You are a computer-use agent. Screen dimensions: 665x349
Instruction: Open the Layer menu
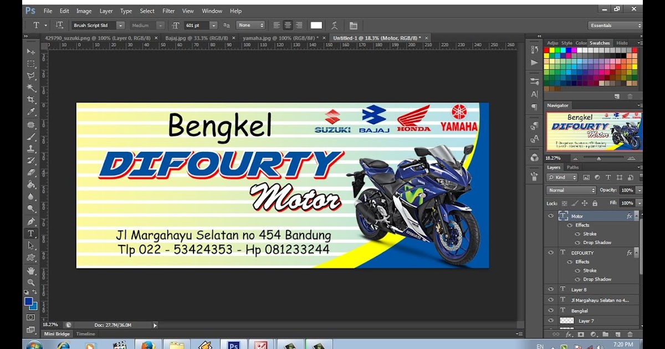(106, 11)
